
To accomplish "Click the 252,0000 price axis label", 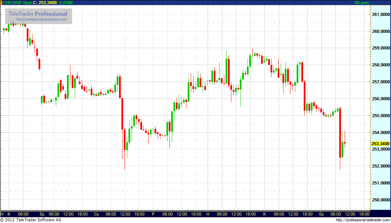I will pos(381,166).
